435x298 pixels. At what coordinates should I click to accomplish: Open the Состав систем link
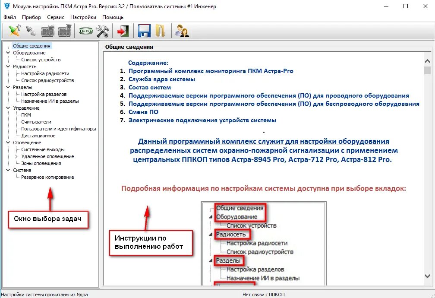pyautogui.click(x=149, y=87)
